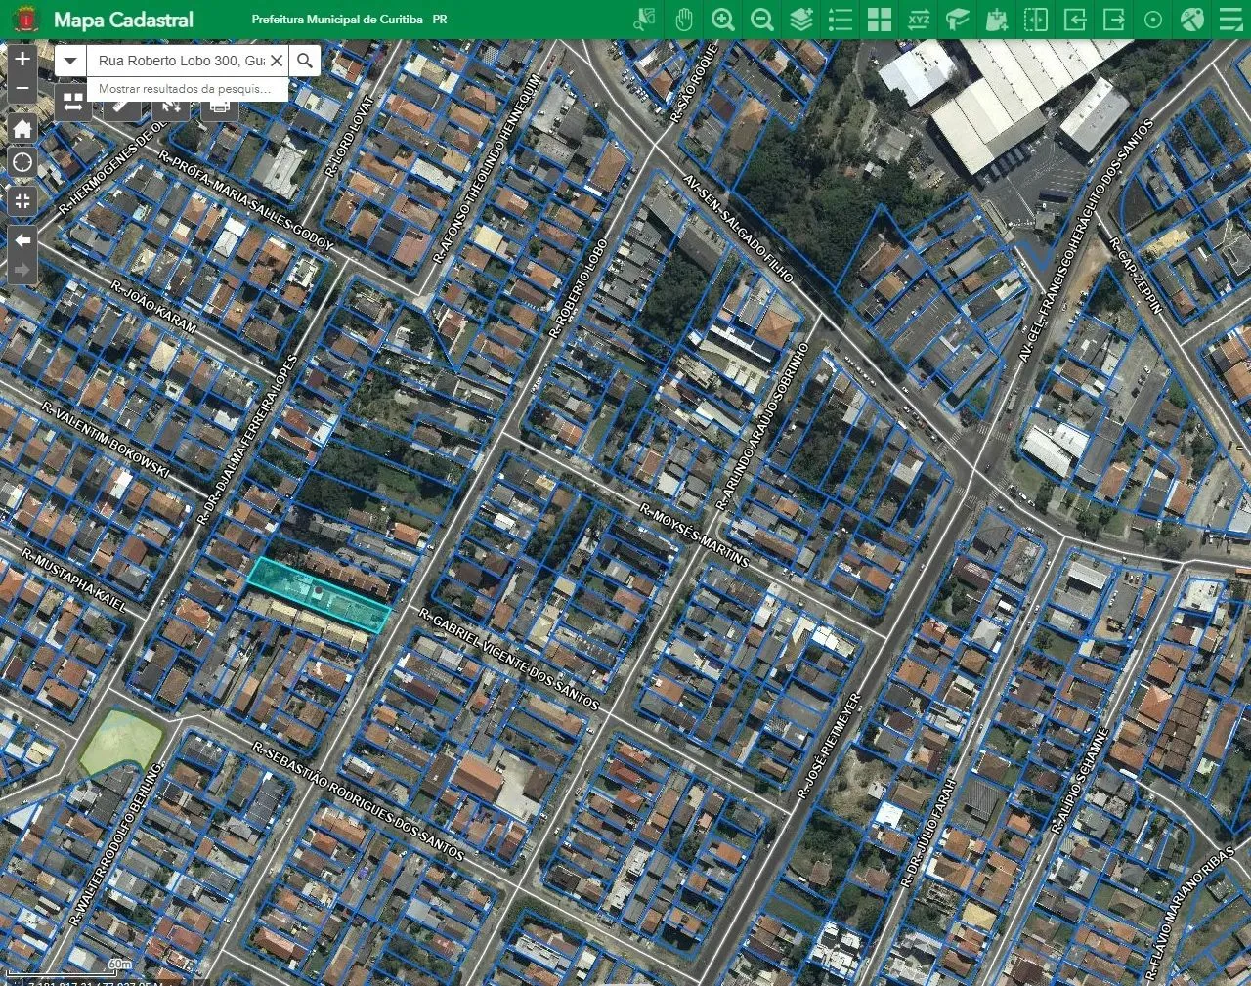
Task: Open the globe with pickaxe tool
Action: tap(1191, 20)
